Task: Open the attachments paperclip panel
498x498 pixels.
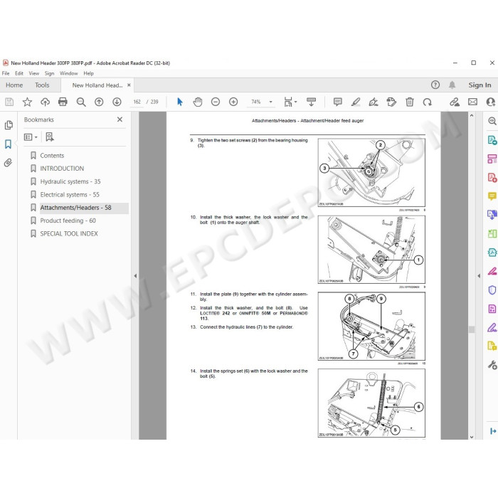Action: click(9, 163)
